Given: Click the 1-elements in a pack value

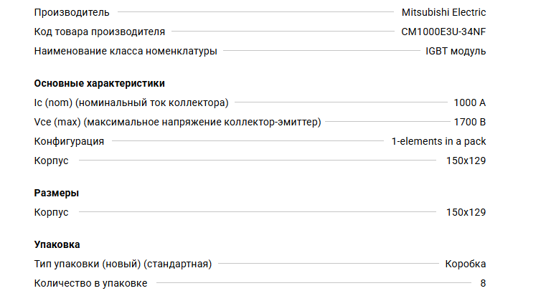Looking at the screenshot, I should click(438, 141).
